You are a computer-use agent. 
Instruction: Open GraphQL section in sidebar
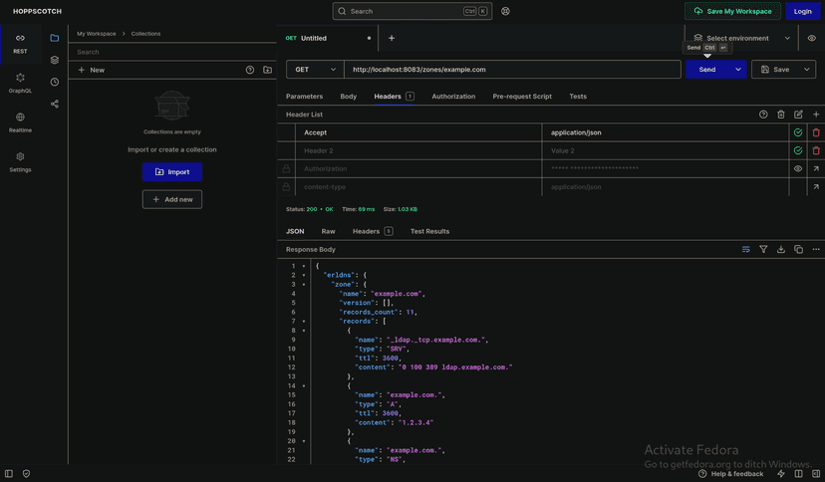[20, 83]
